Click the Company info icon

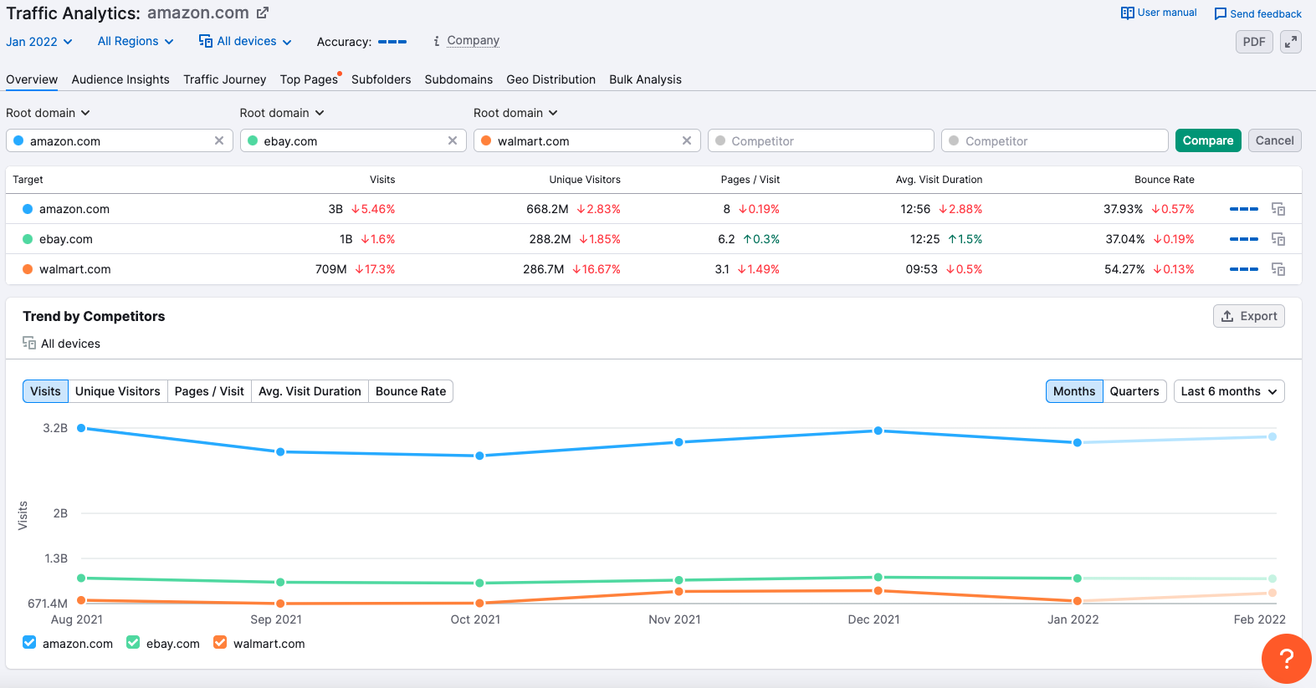(x=436, y=41)
